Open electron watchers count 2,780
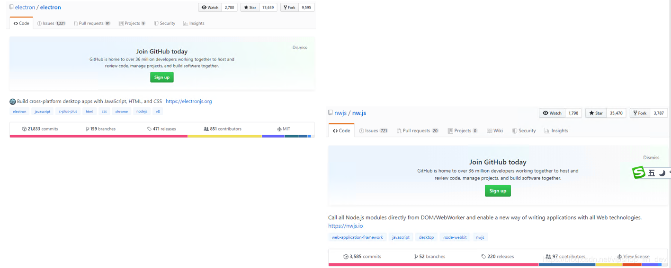This screenshot has width=671, height=268. (x=230, y=8)
